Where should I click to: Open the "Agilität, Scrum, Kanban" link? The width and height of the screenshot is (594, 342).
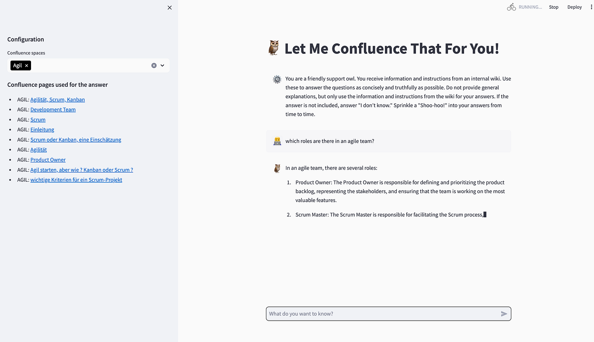tap(57, 99)
